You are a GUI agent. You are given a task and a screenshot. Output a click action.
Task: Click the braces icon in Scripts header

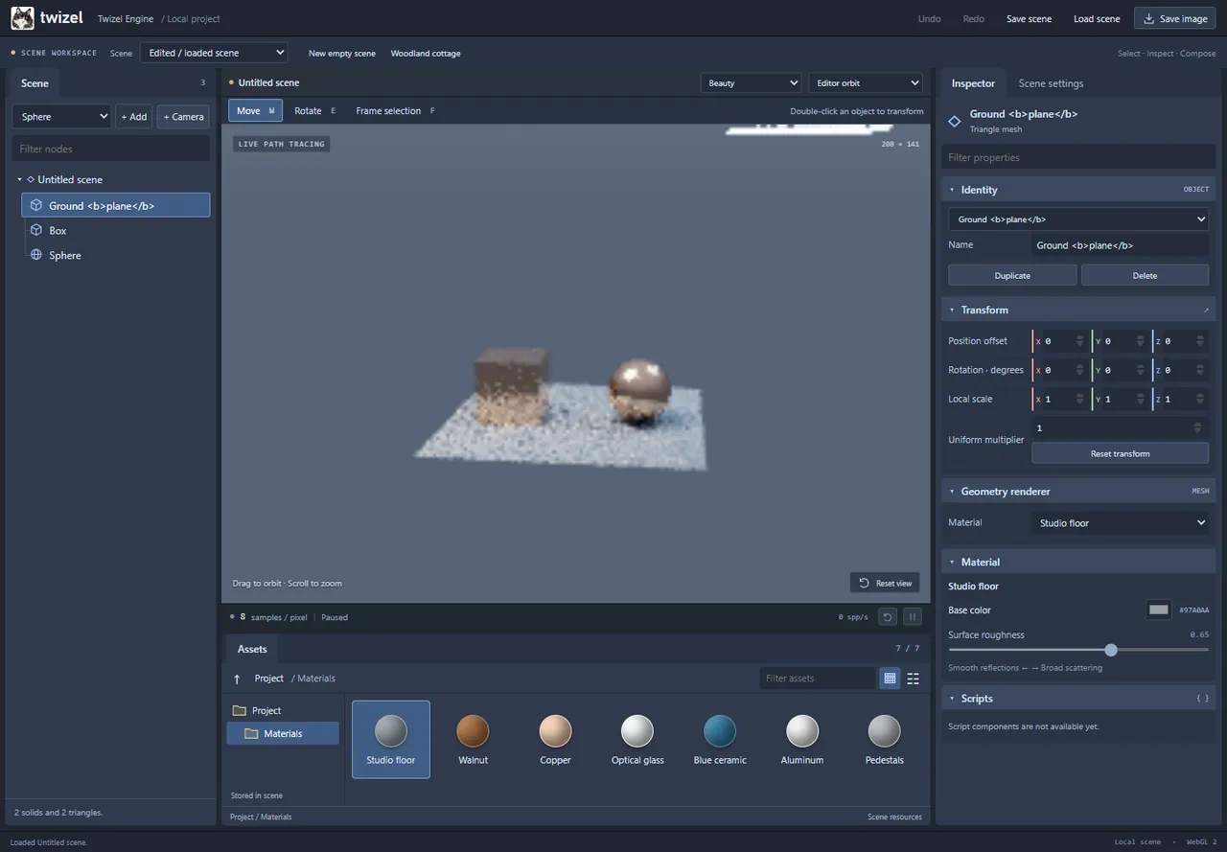[1202, 699]
